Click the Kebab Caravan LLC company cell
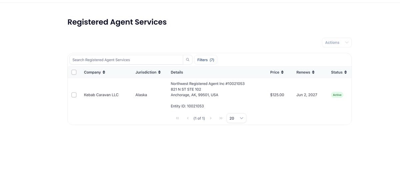The image size is (400, 193). [x=101, y=95]
